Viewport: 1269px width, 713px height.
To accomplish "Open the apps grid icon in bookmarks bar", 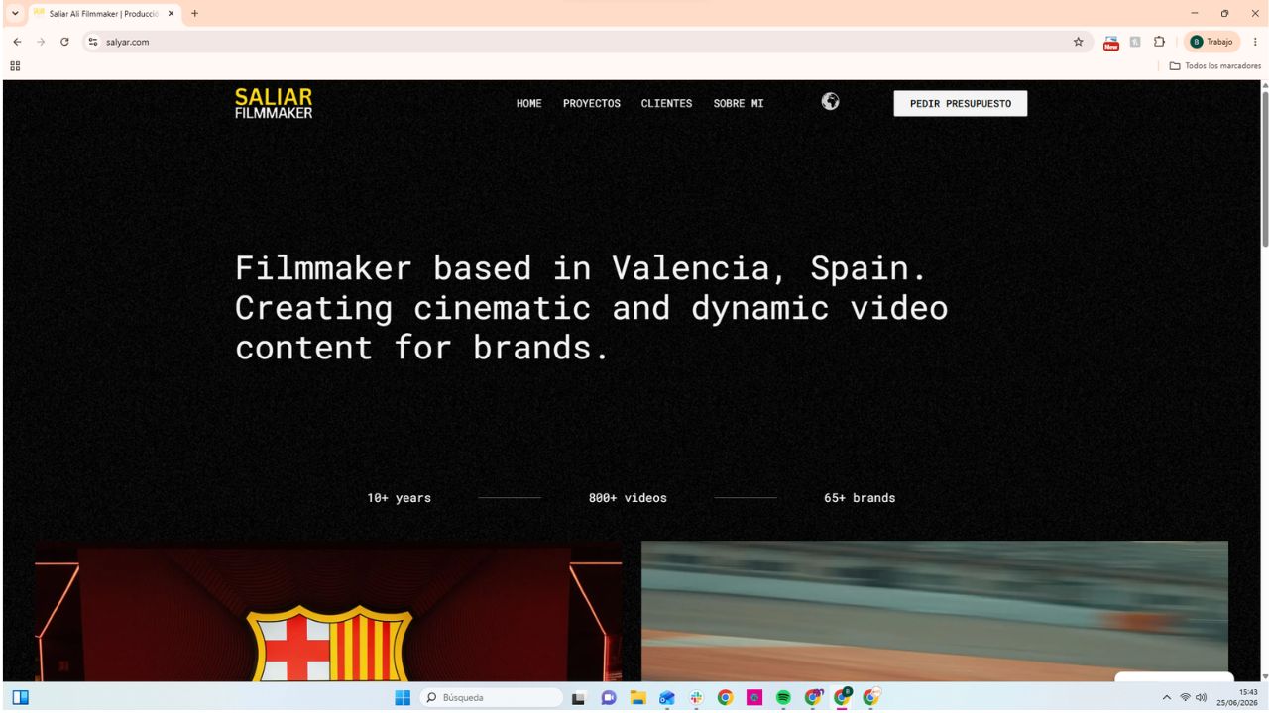I will tap(15, 66).
